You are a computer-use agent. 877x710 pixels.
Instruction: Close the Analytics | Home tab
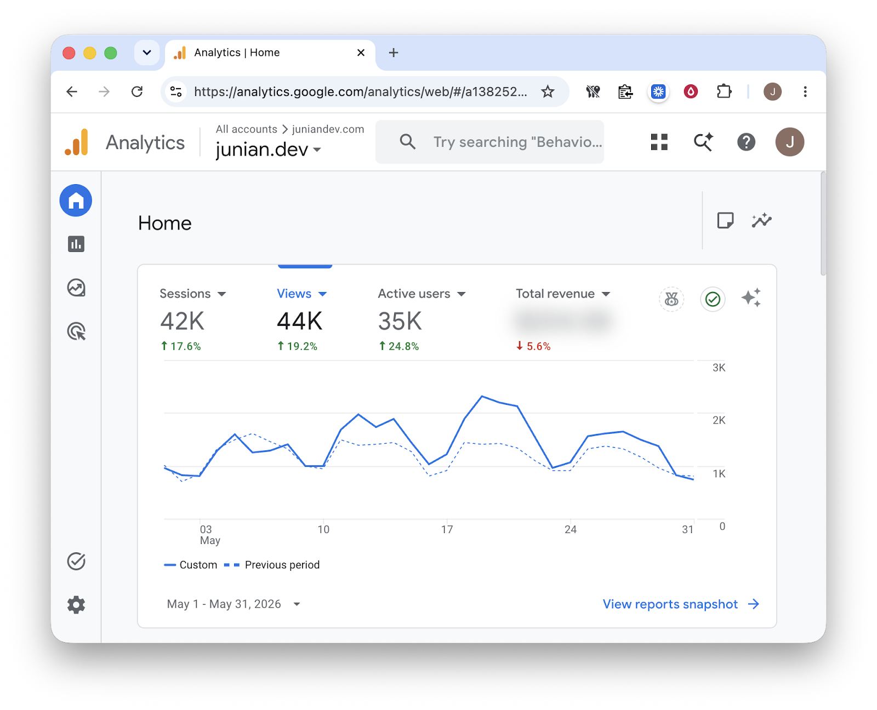coord(361,53)
